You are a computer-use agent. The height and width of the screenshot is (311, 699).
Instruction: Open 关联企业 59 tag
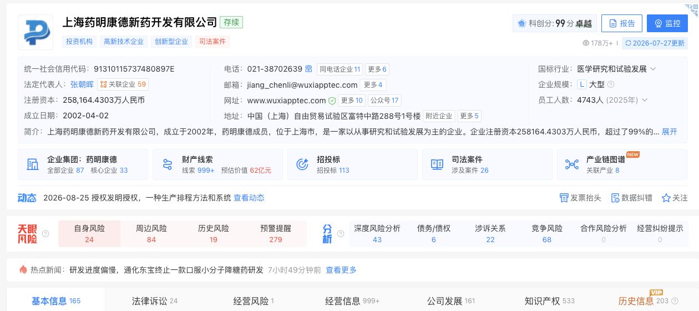(x=123, y=84)
